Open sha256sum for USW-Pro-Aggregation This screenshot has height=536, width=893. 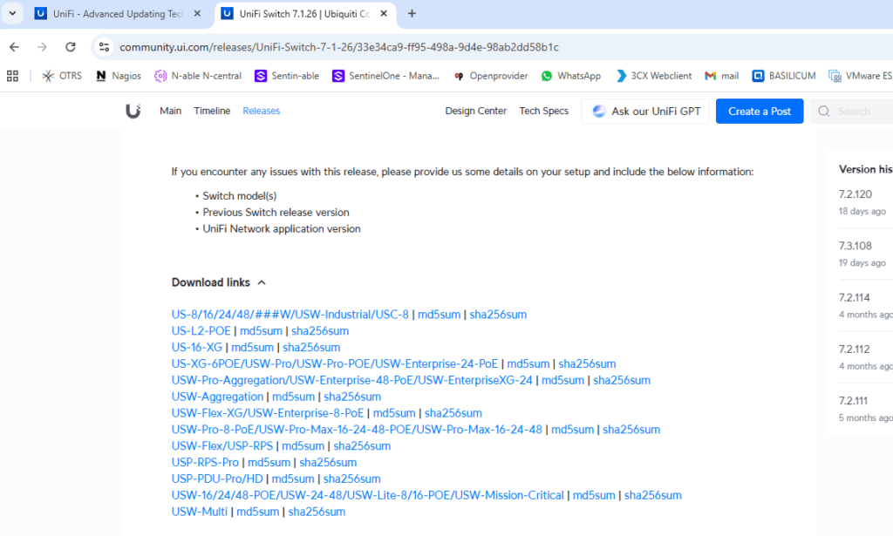[x=622, y=380]
